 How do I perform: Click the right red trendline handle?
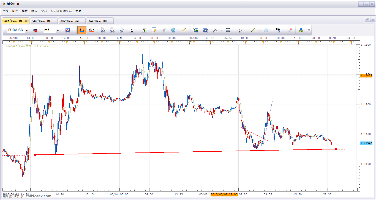(336, 149)
